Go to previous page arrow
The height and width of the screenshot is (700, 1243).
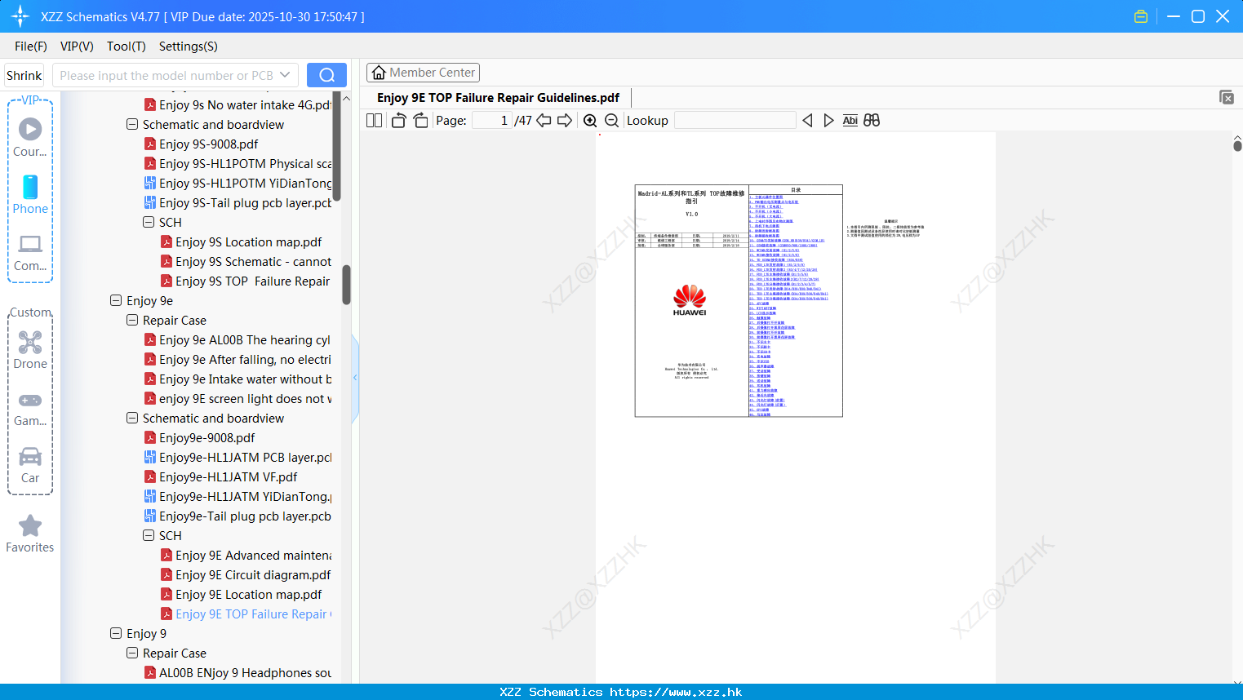(544, 120)
